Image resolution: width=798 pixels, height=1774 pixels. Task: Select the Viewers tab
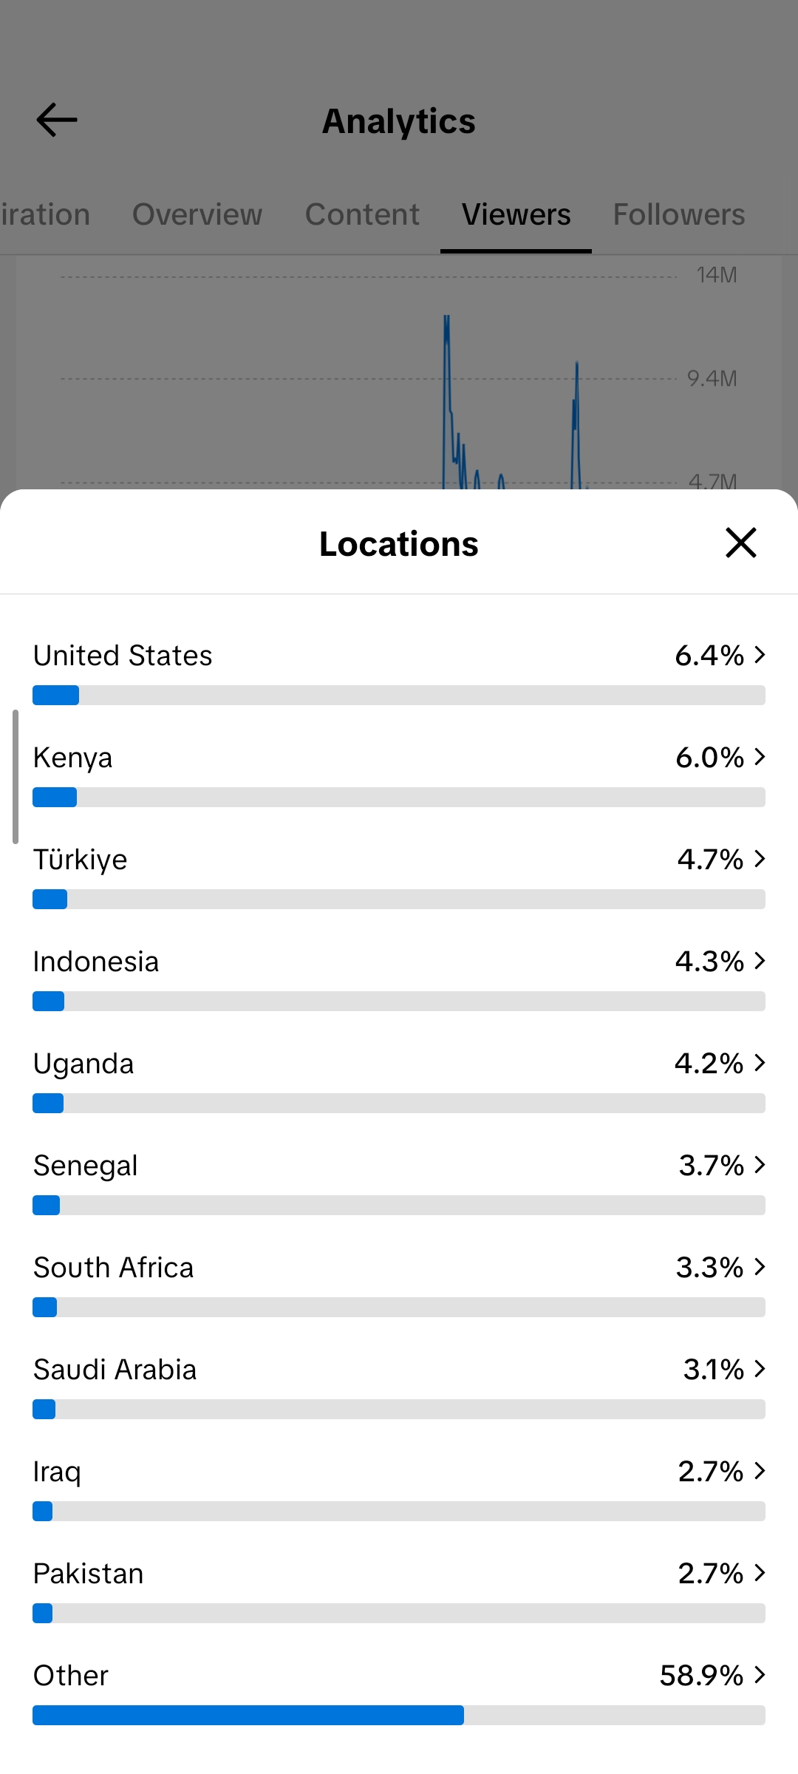tap(516, 214)
